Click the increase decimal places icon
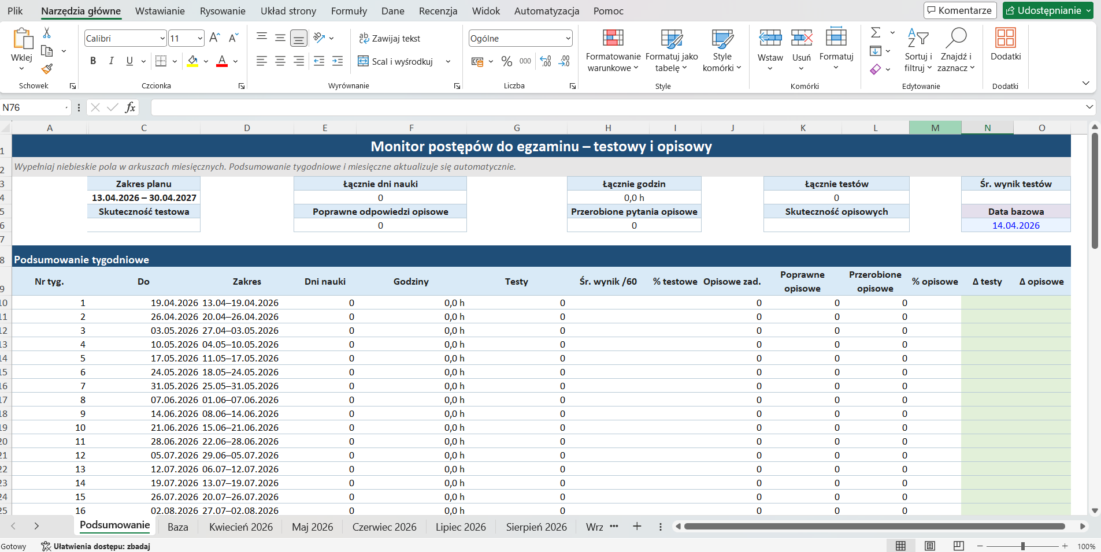Viewport: 1101px width, 552px height. pyautogui.click(x=546, y=61)
